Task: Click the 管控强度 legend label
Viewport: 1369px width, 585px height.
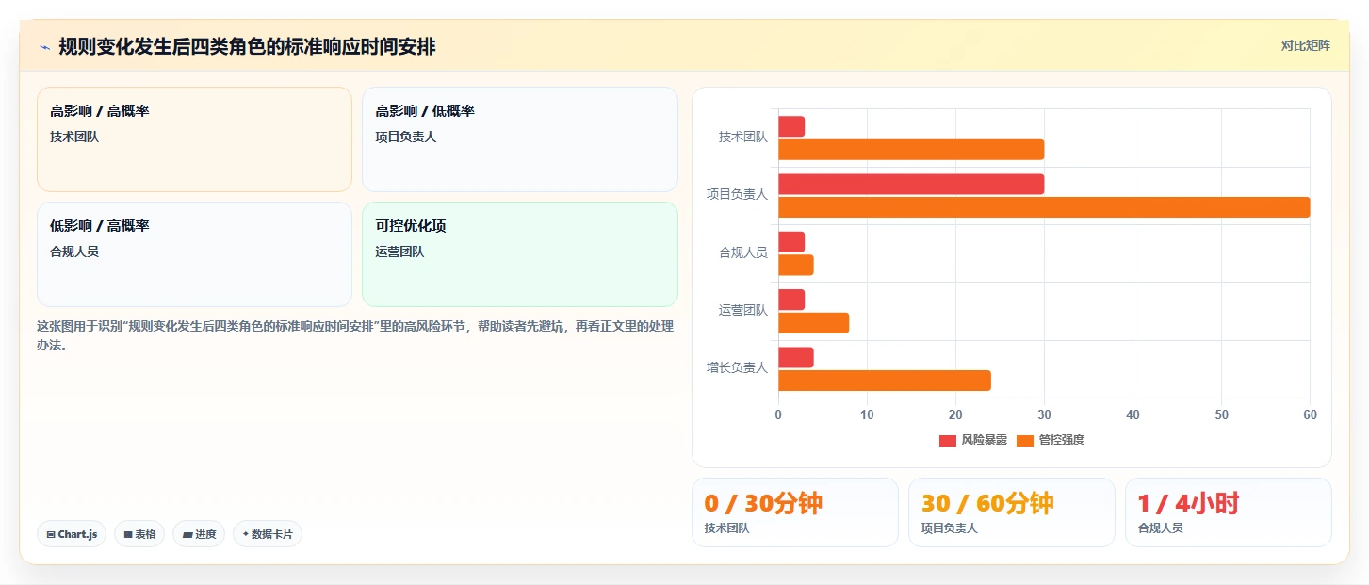Action: [1061, 440]
